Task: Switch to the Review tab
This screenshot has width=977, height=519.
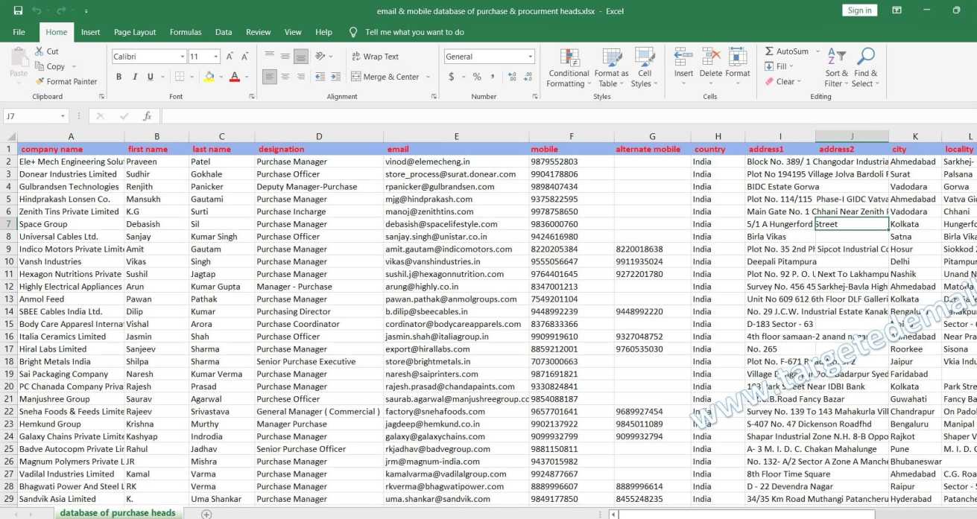Action: (x=259, y=32)
